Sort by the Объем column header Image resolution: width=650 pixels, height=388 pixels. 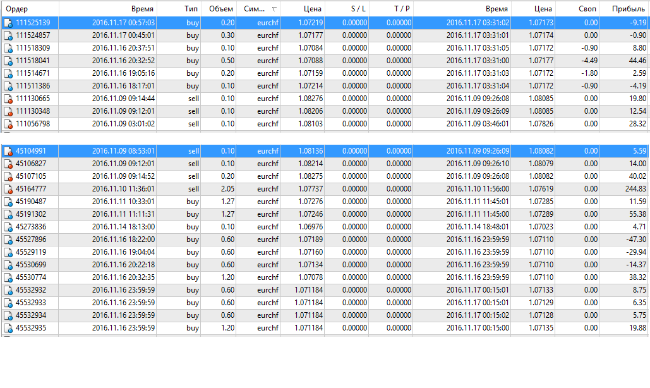219,9
